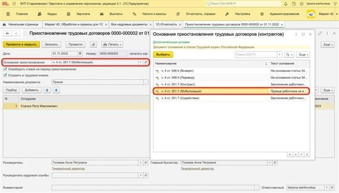Open the Зарплата section menu
339x193 pixels.
[x=83, y=14]
